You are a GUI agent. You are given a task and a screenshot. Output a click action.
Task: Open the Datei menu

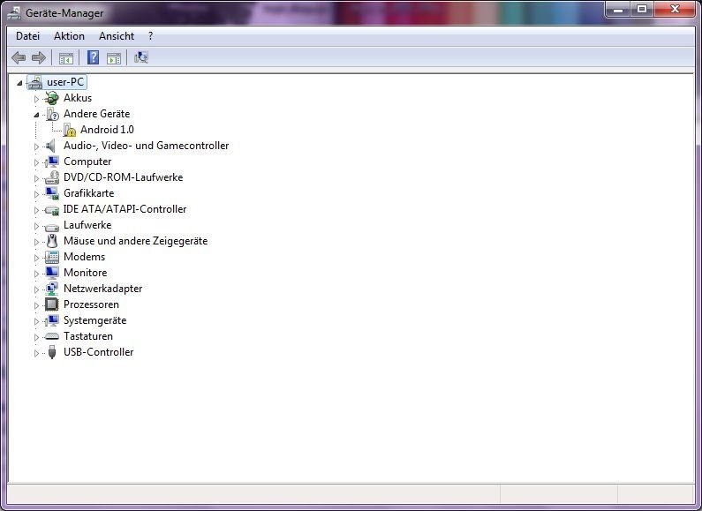click(27, 36)
